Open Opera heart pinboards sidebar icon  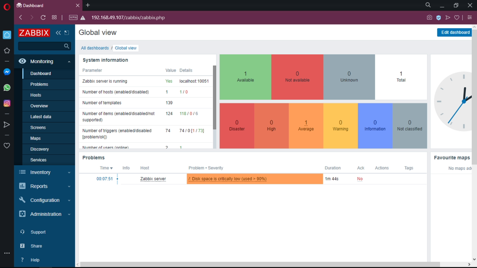tap(7, 146)
